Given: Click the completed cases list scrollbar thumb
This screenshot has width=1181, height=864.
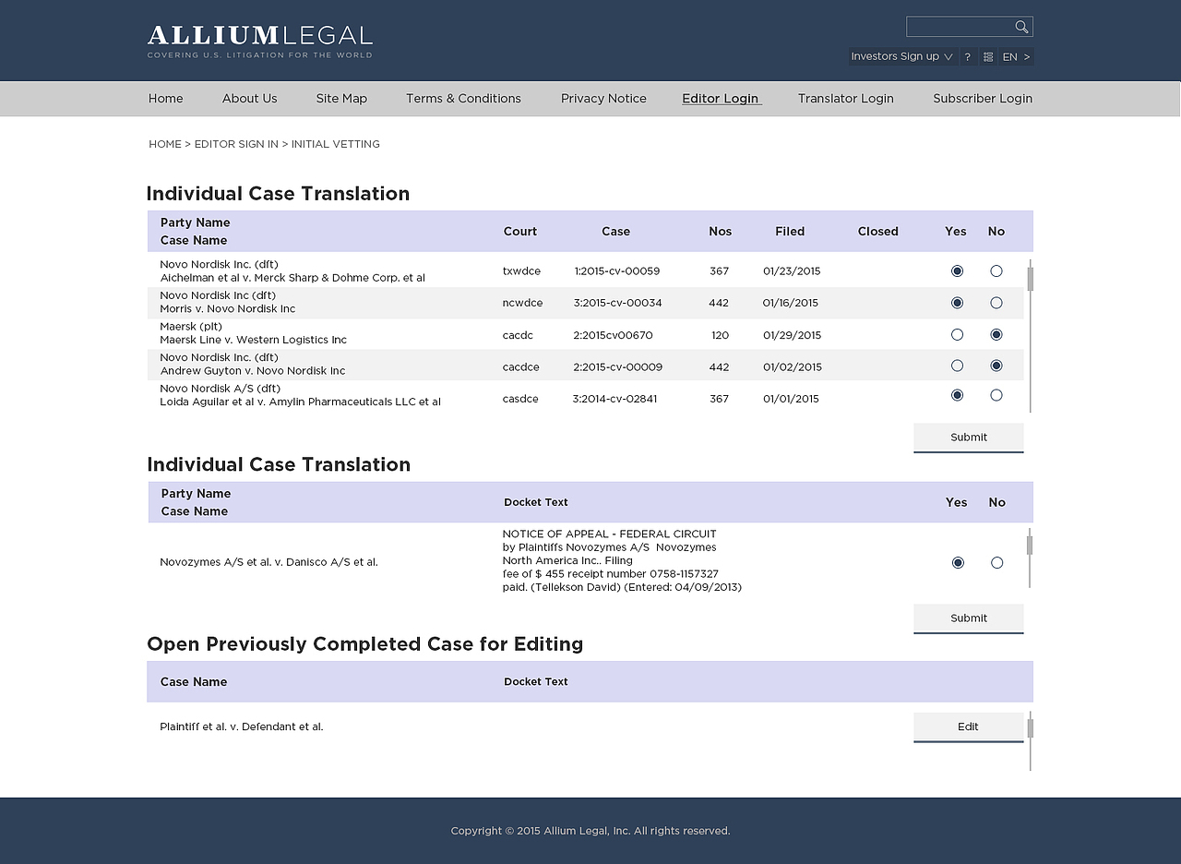Looking at the screenshot, I should (x=1030, y=728).
